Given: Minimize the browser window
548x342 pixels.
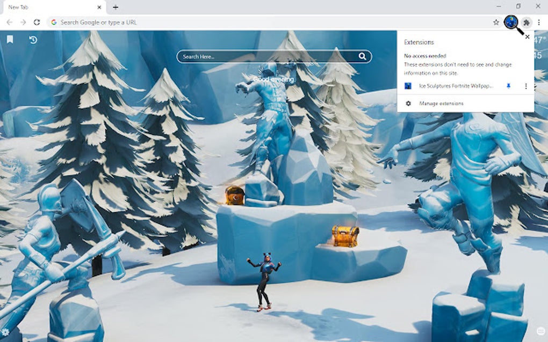Looking at the screenshot, I should (499, 6).
